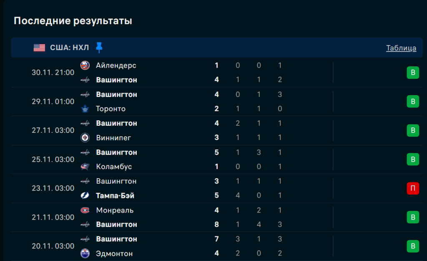Click the Tampa Bay Lightning logo
The height and width of the screenshot is (261, 427).
[x=85, y=195]
